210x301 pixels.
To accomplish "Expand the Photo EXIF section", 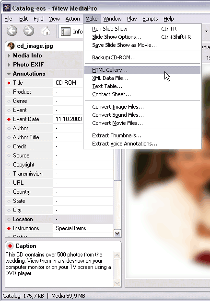I will tap(9, 65).
